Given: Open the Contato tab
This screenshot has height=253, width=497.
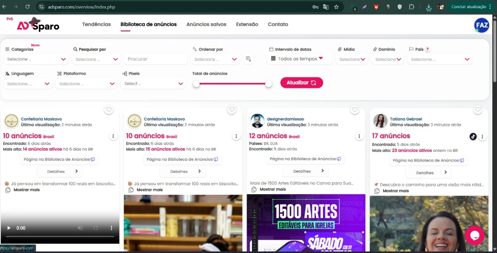Looking at the screenshot, I should click(x=278, y=24).
